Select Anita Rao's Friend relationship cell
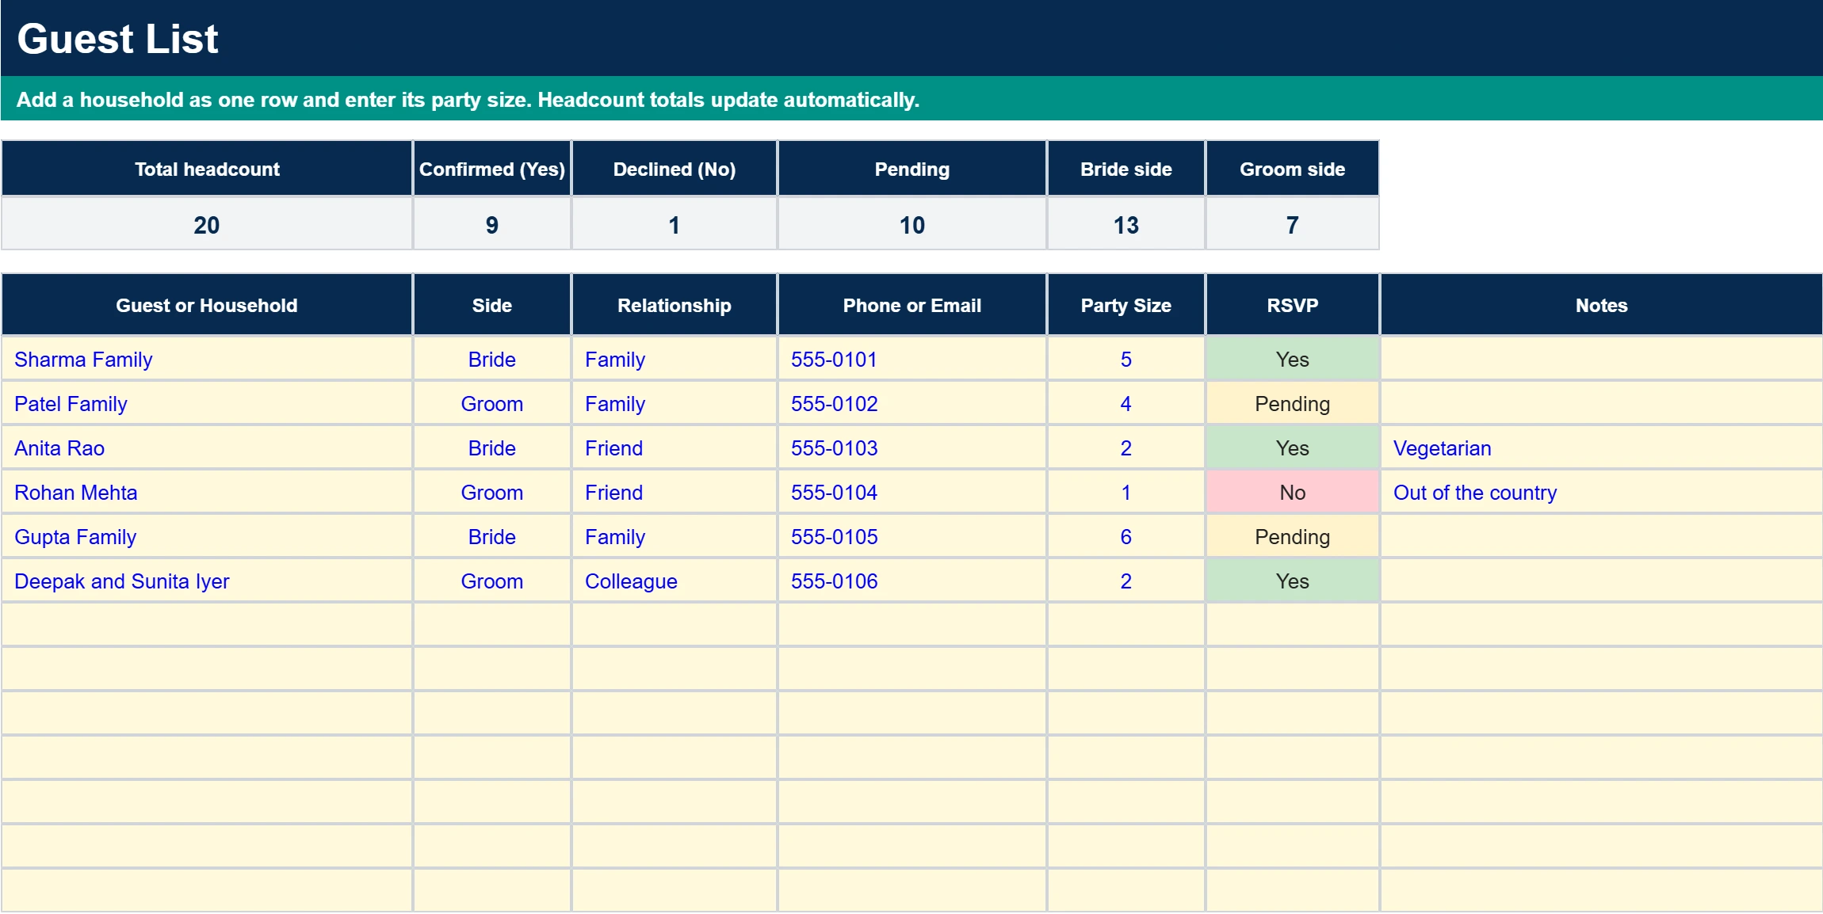Viewport: 1823px width, 914px height. (x=675, y=447)
